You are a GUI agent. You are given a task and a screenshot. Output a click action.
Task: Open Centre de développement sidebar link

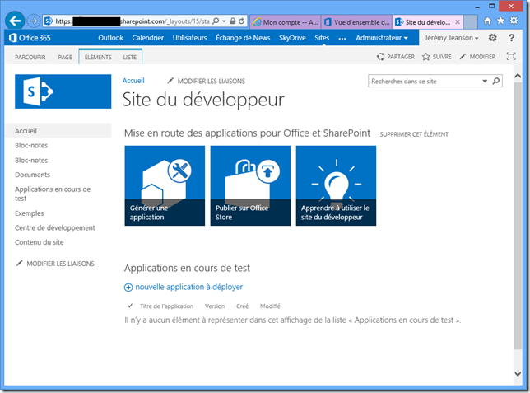[55, 228]
